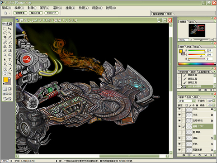Select the Notes tool
The height and width of the screenshot is (163, 217).
(x=5, y=69)
